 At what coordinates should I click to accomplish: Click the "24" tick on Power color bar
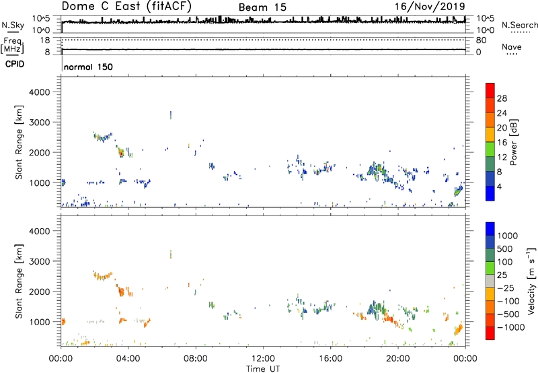pyautogui.click(x=502, y=113)
